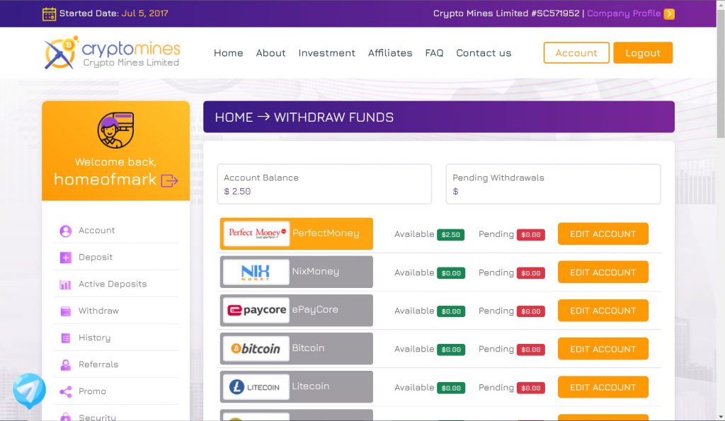This screenshot has height=421, width=725.
Task: Click the logout arrow beside homeofmark
Action: 168,181
